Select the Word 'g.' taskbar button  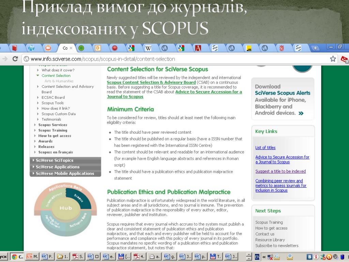(169, 257)
